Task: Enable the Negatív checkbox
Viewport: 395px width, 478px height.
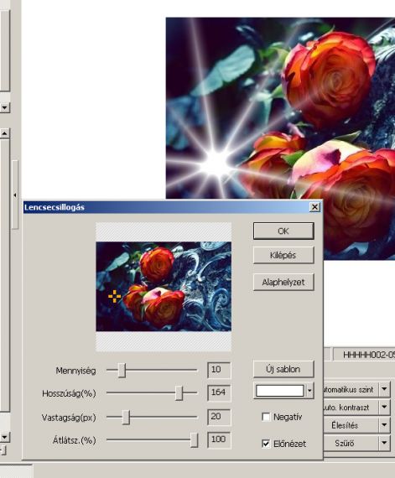Action: [266, 417]
